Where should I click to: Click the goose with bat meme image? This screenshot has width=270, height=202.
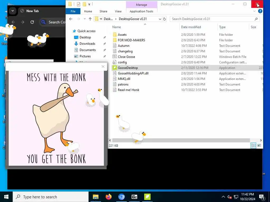point(56,118)
